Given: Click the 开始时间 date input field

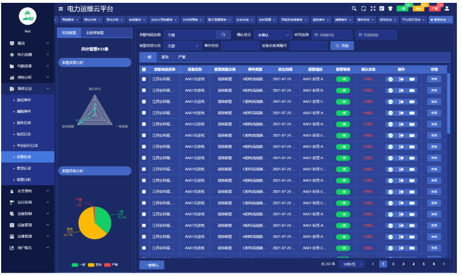Looking at the screenshot, I should coord(332,35).
